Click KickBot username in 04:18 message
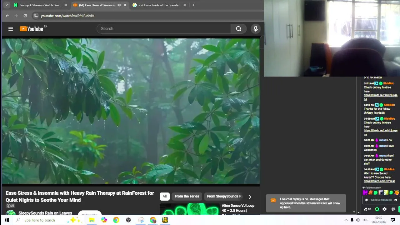This screenshot has height=225, width=400. (x=389, y=105)
